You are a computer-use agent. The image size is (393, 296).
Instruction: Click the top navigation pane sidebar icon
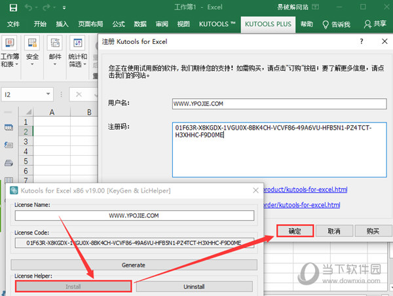coord(9,127)
